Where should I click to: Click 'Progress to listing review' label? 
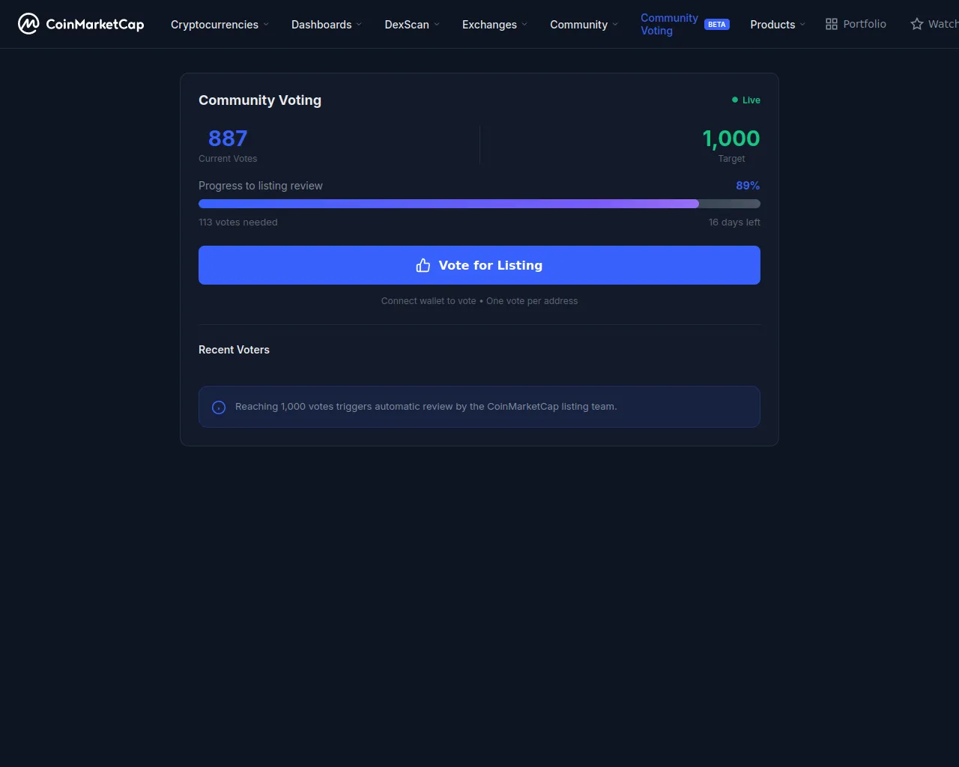(x=261, y=186)
